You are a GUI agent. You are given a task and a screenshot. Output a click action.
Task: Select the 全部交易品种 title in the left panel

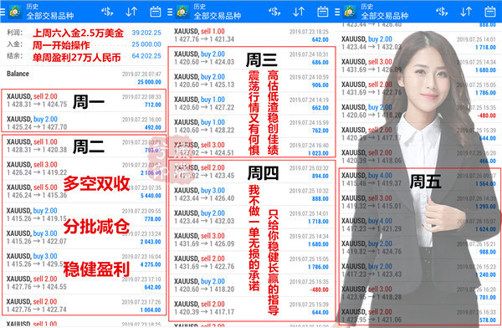50,16
